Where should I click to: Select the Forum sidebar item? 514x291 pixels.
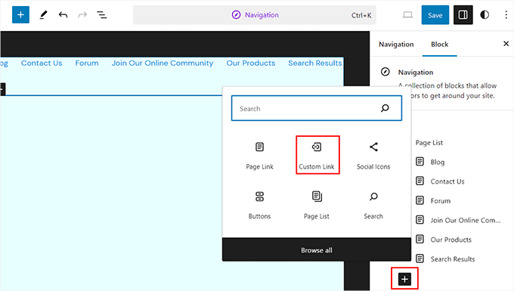(440, 200)
